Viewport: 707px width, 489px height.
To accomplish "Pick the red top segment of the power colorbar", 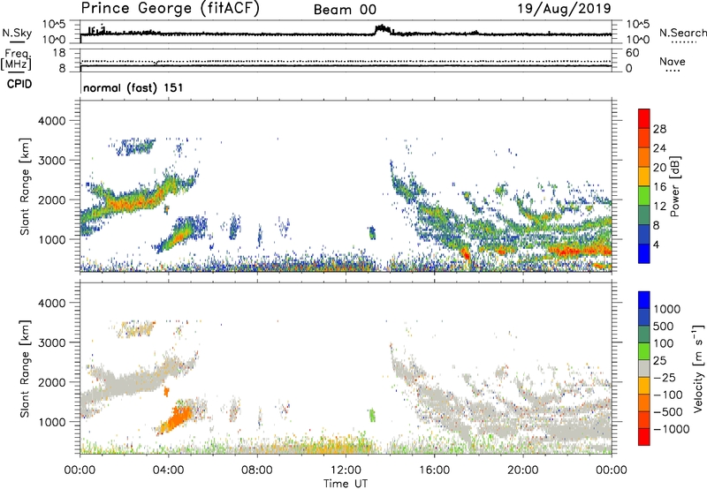I will (x=644, y=118).
